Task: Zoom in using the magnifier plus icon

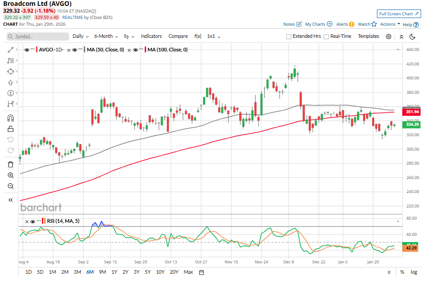Action: (10, 175)
